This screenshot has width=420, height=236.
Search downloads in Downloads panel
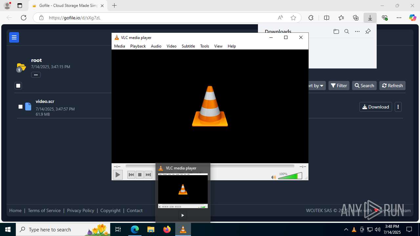346,31
